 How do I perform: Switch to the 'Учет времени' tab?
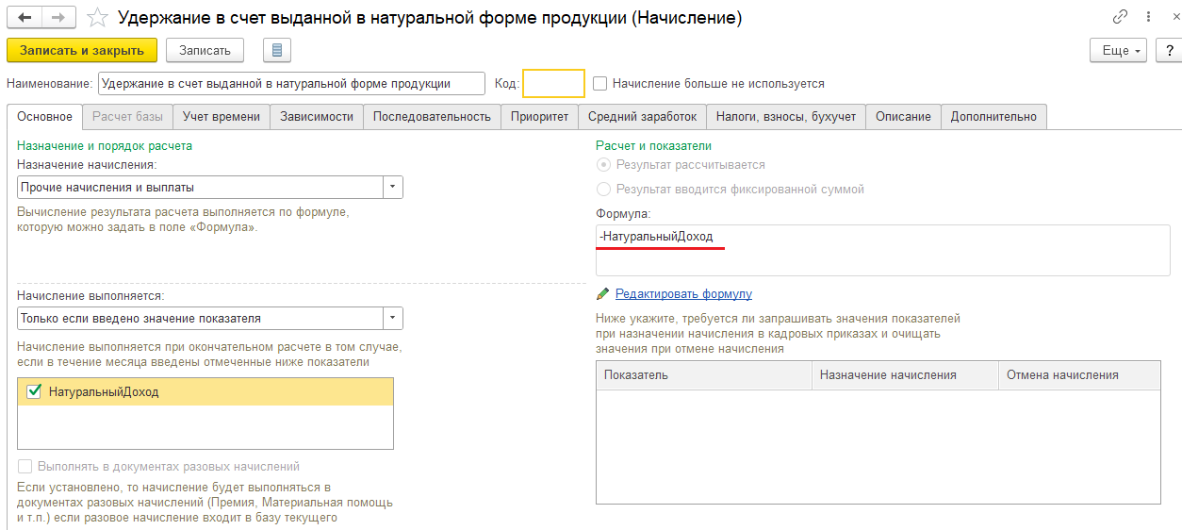pos(222,117)
